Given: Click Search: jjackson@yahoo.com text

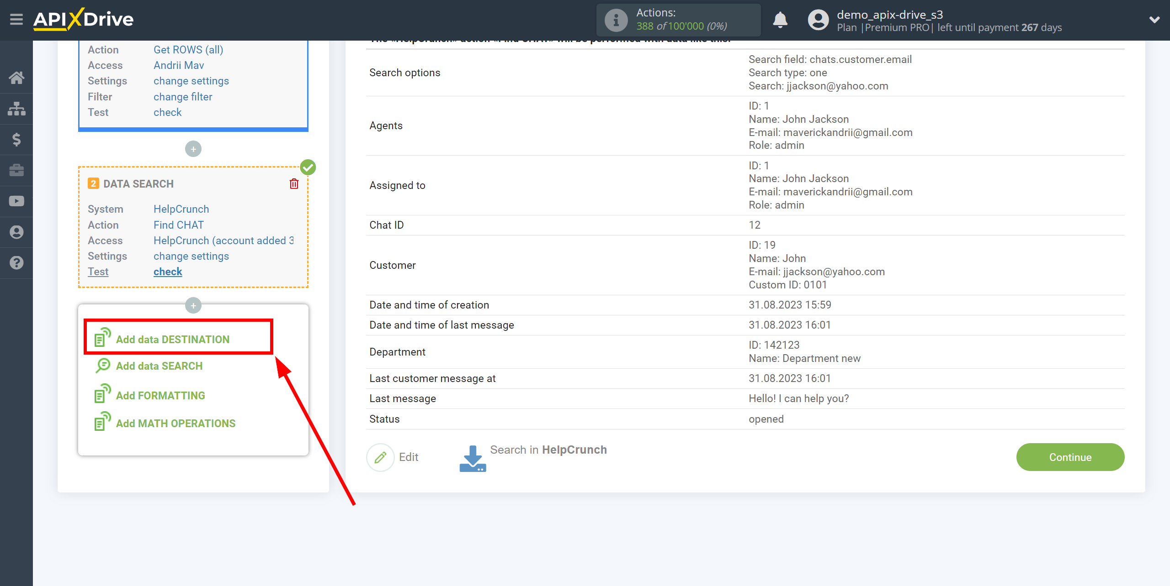Looking at the screenshot, I should click(818, 86).
